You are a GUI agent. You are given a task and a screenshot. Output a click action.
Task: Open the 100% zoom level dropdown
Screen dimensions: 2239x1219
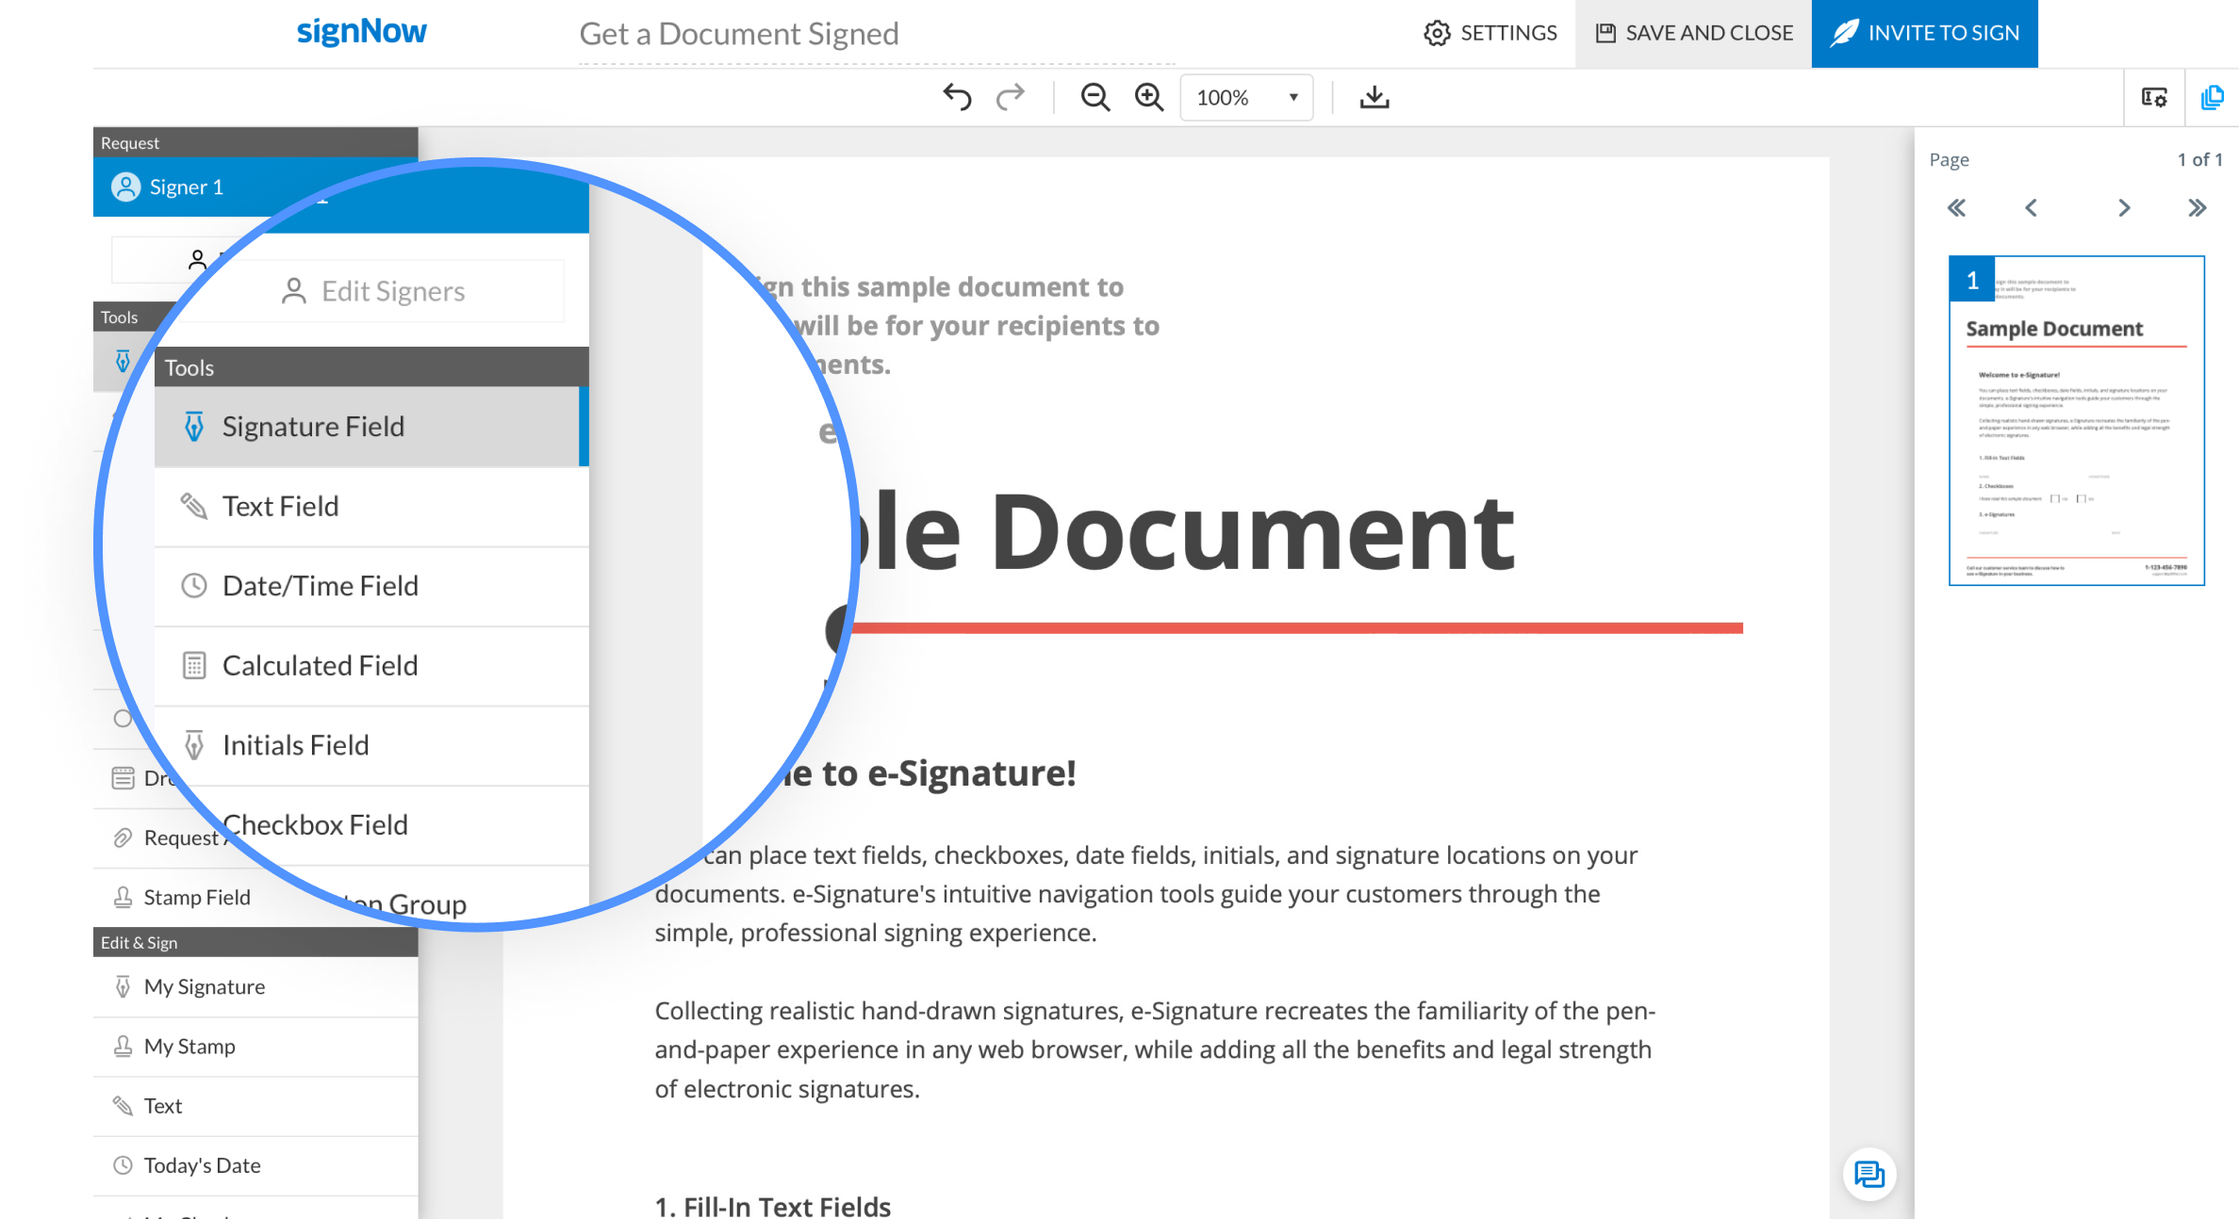pyautogui.click(x=1246, y=97)
